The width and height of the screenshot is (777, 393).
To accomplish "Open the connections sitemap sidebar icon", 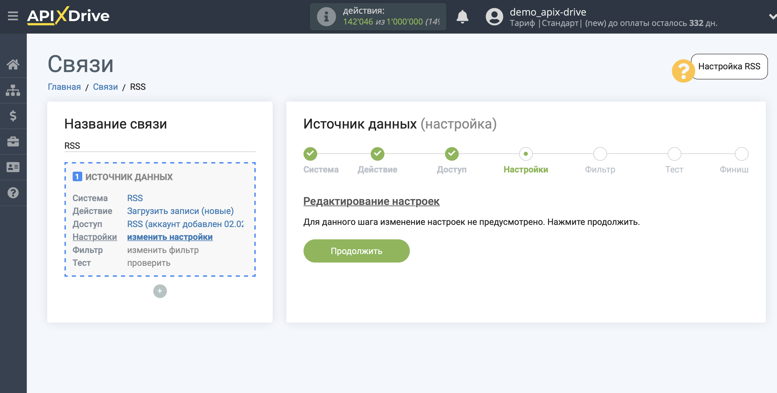I will (x=13, y=90).
